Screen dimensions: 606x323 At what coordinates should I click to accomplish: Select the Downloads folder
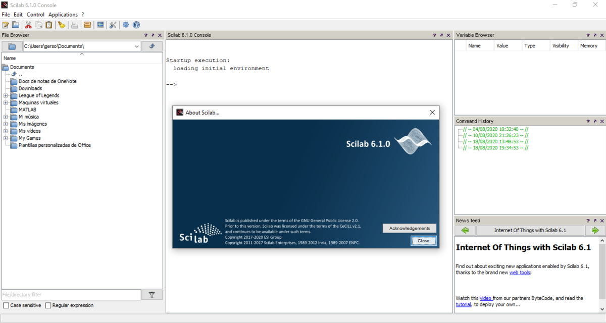(x=30, y=88)
